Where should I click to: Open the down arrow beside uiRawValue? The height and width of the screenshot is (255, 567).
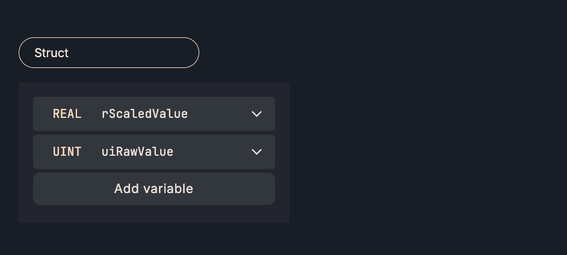(256, 152)
